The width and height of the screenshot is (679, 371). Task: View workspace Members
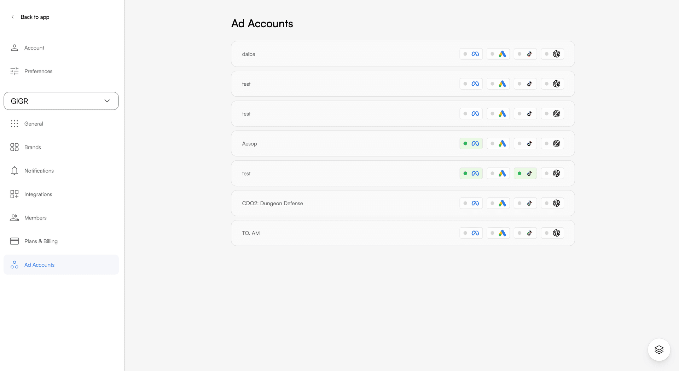point(61,218)
